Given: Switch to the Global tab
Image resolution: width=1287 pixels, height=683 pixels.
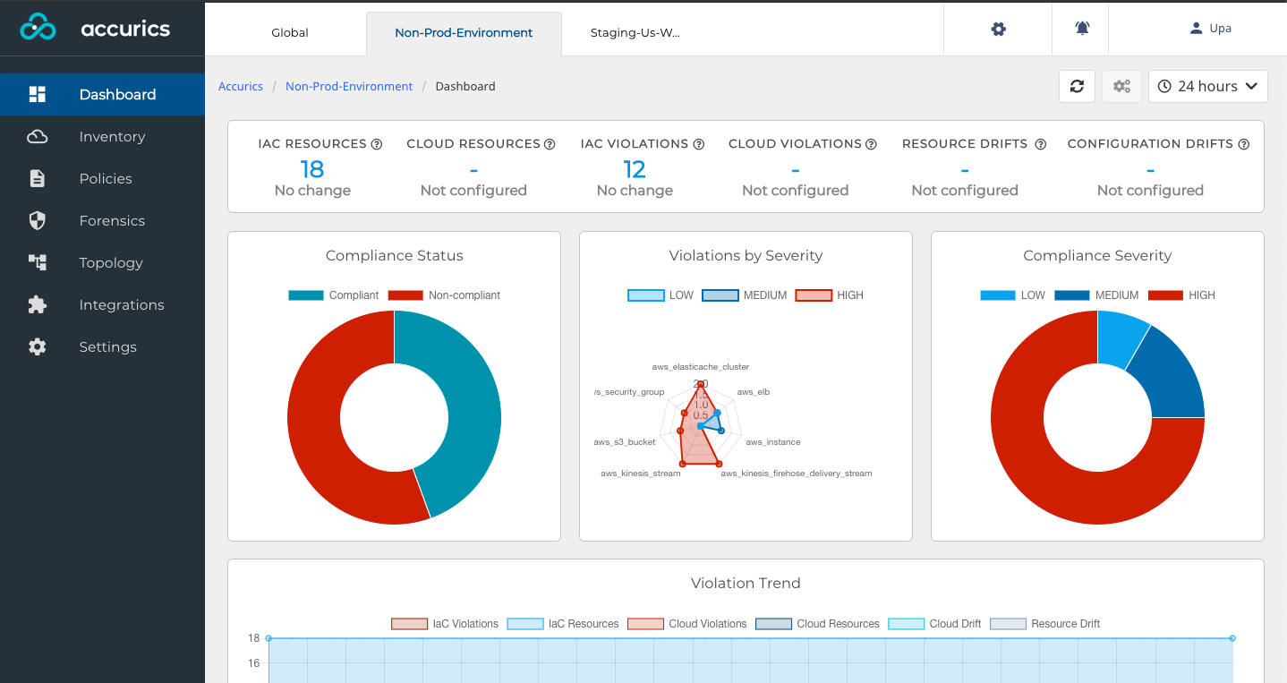Looking at the screenshot, I should (x=290, y=33).
